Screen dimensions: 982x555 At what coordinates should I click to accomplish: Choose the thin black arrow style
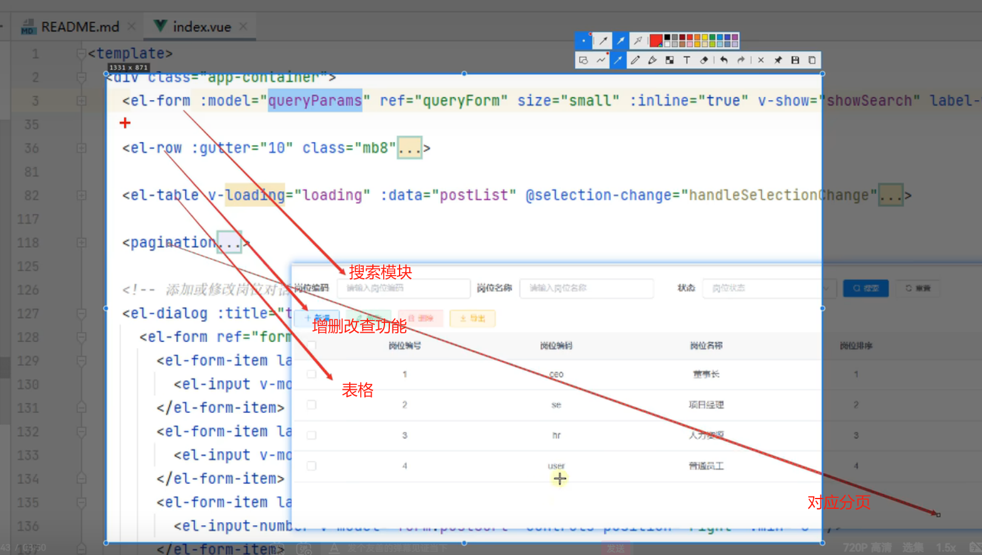coord(602,41)
